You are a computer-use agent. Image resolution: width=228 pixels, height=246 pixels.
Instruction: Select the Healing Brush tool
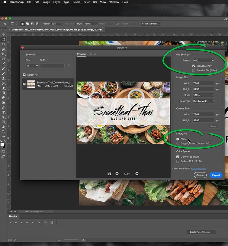coord(3,69)
